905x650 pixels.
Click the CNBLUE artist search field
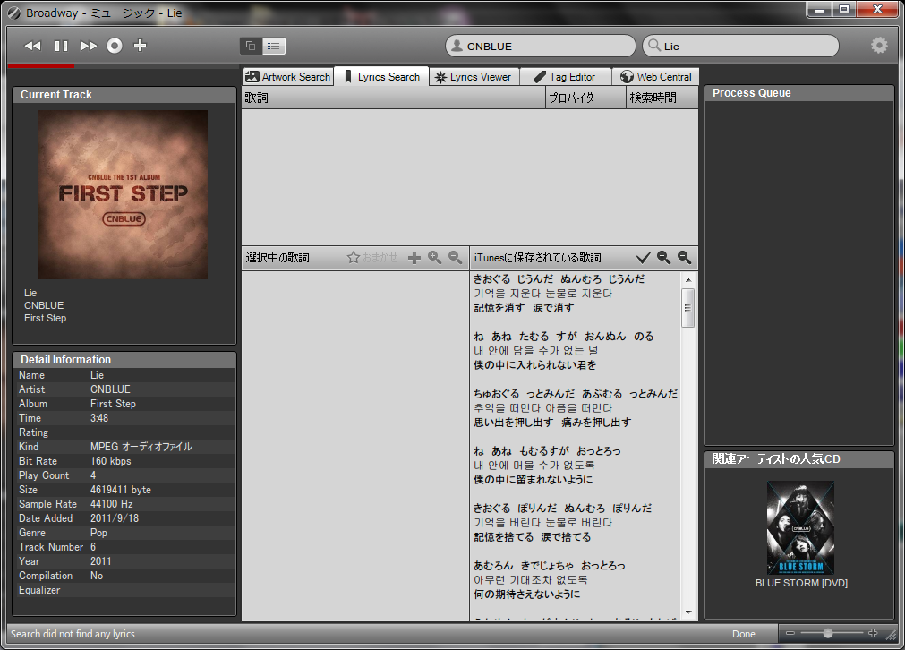[x=541, y=47]
